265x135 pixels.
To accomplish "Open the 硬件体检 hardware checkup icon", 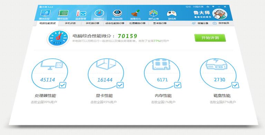I will coord(45,13).
